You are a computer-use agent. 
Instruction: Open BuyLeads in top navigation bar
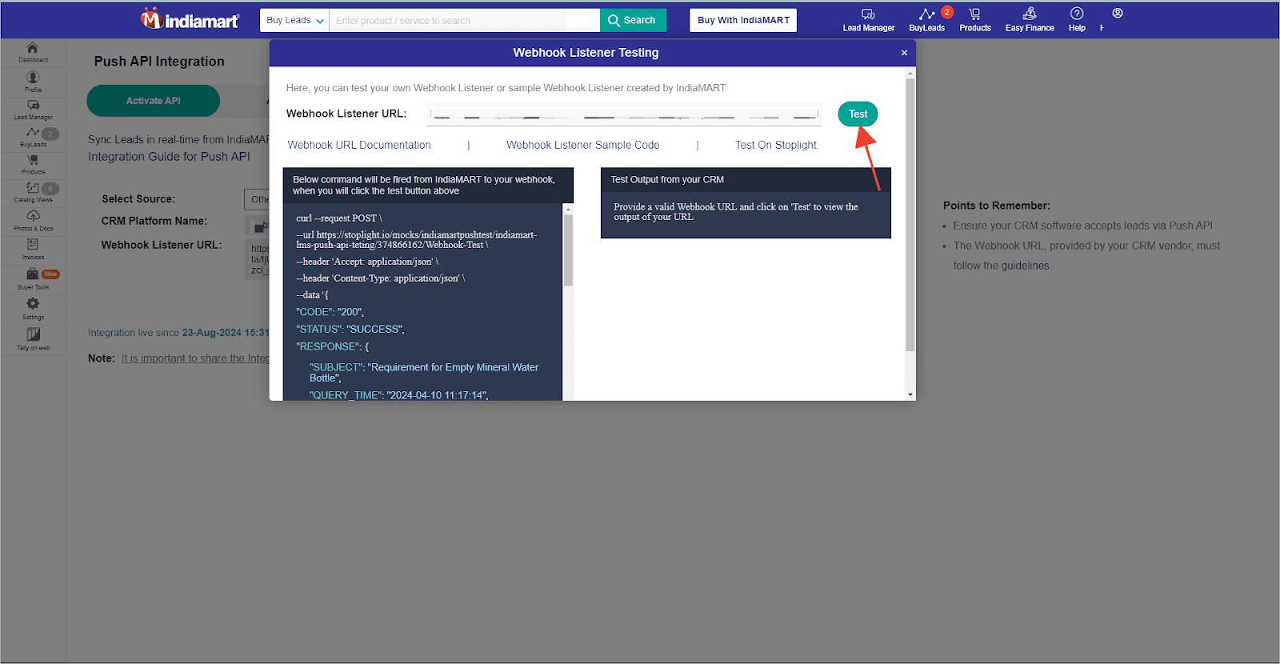click(927, 20)
